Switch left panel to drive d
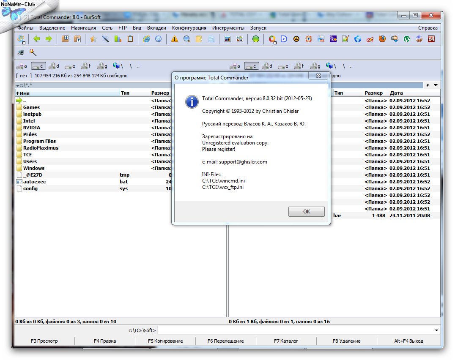Image resolution: width=455 pixels, height=360 pixels. [x=54, y=66]
